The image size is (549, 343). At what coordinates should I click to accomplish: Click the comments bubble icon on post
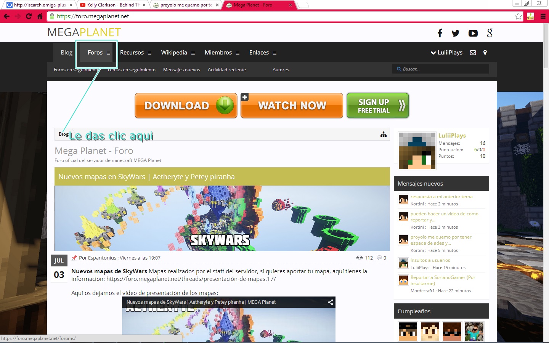tap(379, 258)
